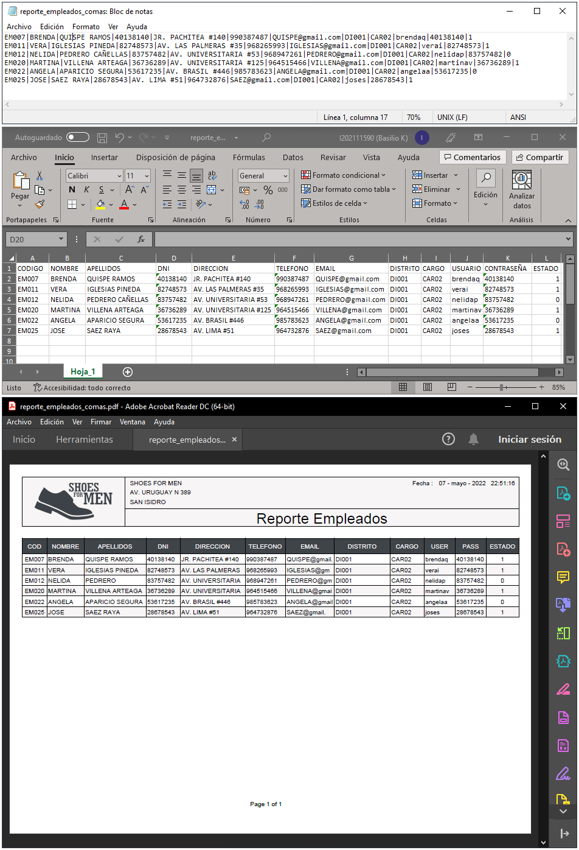Screen dimensions: 579x850
Task: Open Formato condicional dropdown
Action: (x=344, y=175)
